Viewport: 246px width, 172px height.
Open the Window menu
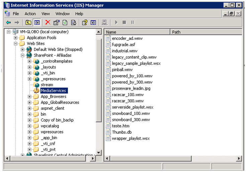(x=63, y=14)
